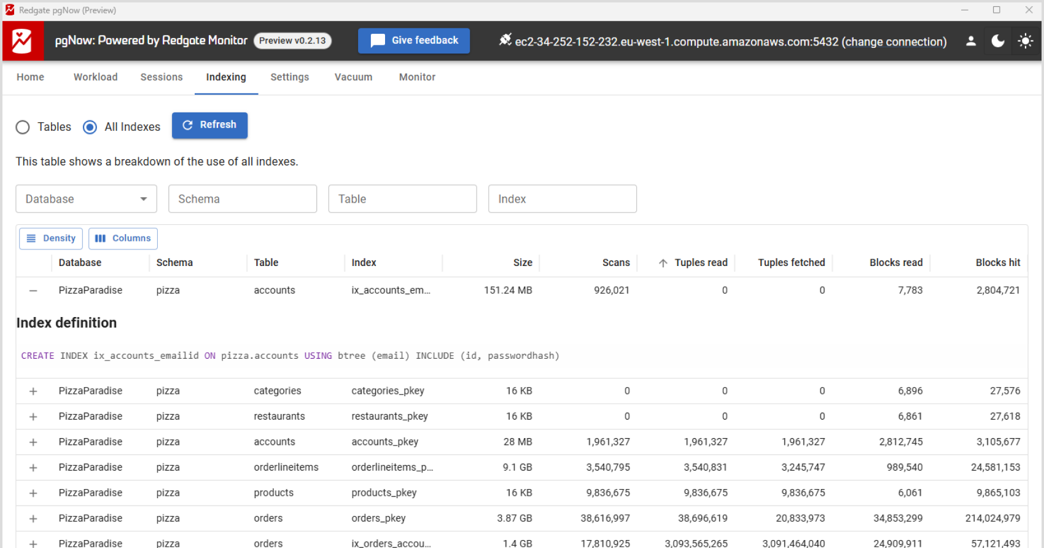Click the change connection link text
This screenshot has height=548, width=1044.
[894, 42]
